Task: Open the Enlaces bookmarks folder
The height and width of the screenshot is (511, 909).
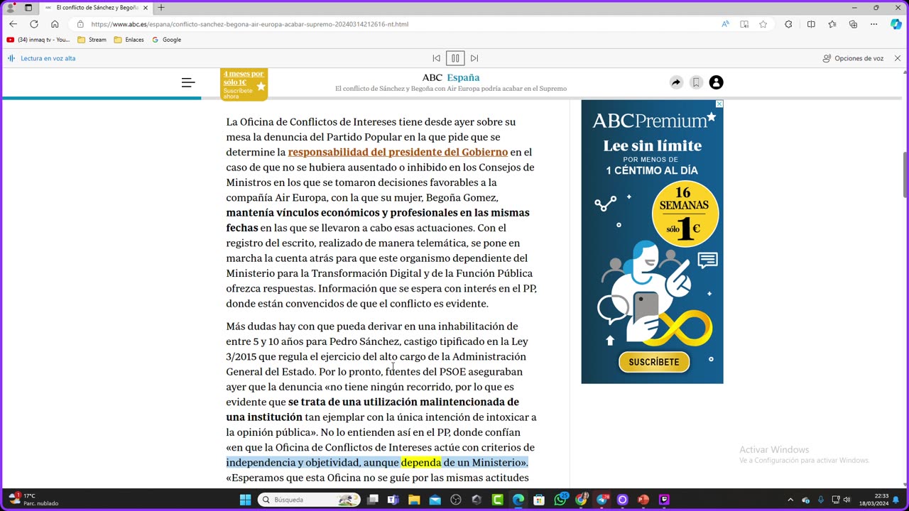Action: pos(129,40)
